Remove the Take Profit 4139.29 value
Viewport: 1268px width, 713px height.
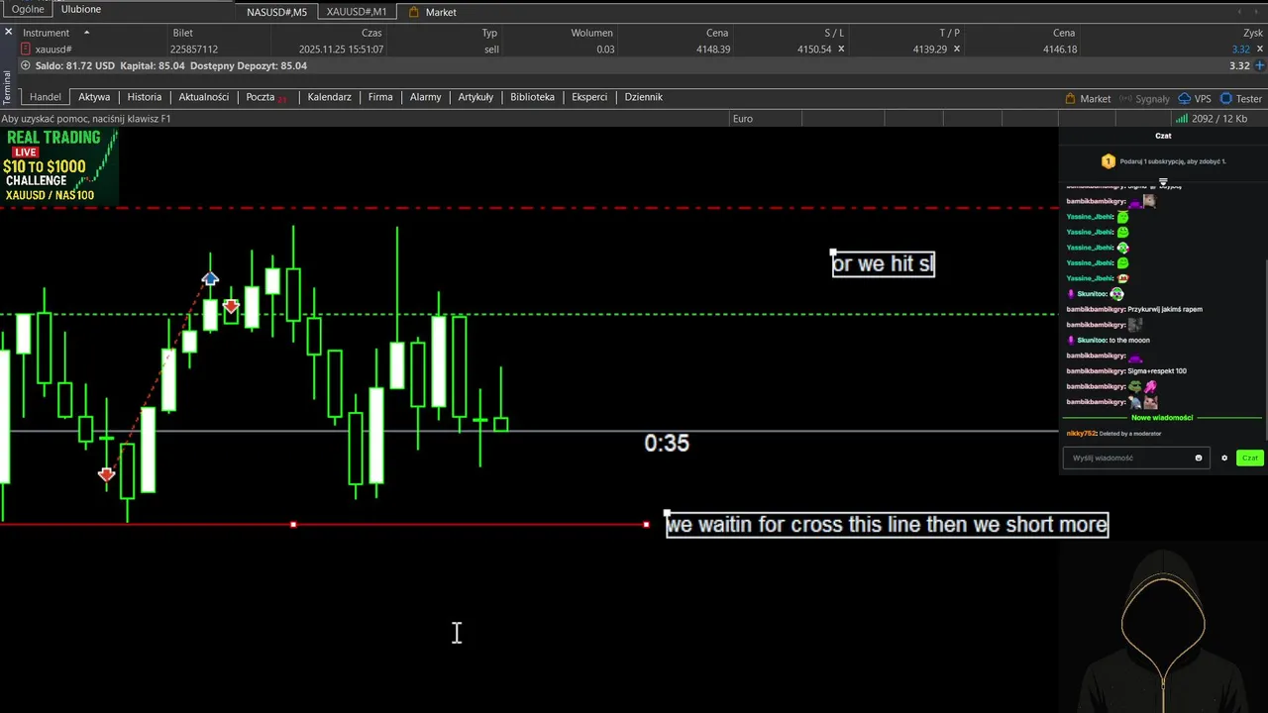tap(957, 49)
